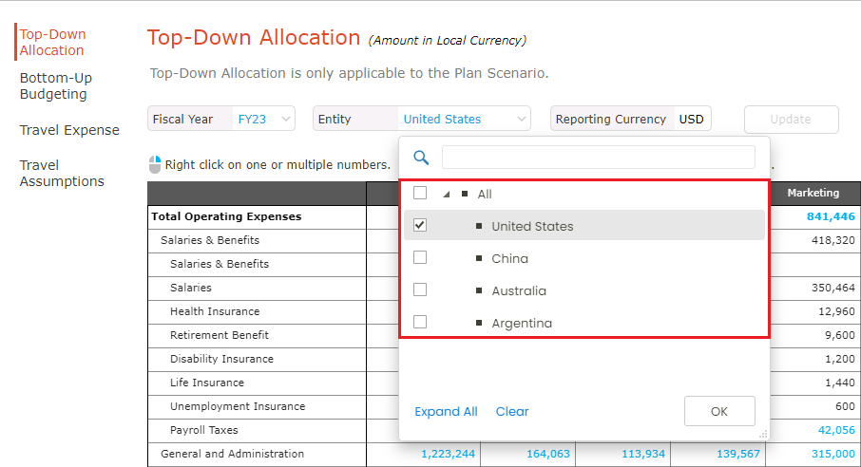Viewport: 861px width, 467px height.
Task: Click the resize grip at the dropdown corner
Action: coord(763,434)
